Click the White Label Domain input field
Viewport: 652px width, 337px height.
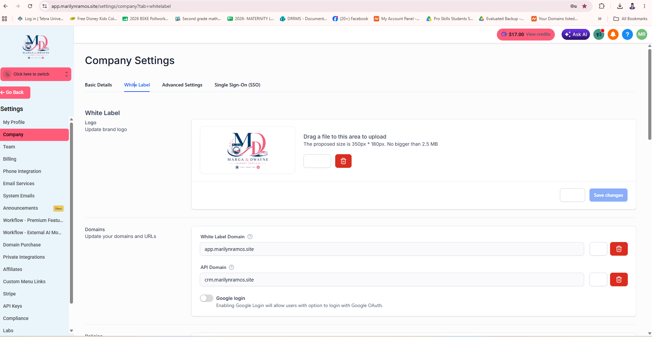[x=392, y=249]
